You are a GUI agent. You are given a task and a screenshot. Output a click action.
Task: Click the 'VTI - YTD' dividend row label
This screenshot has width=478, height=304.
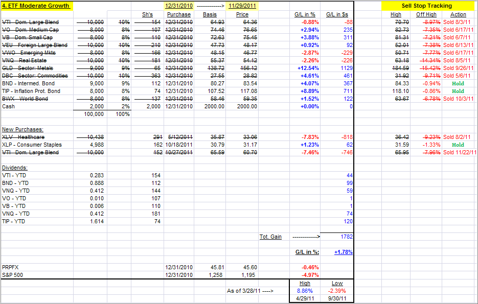[x=14, y=175]
